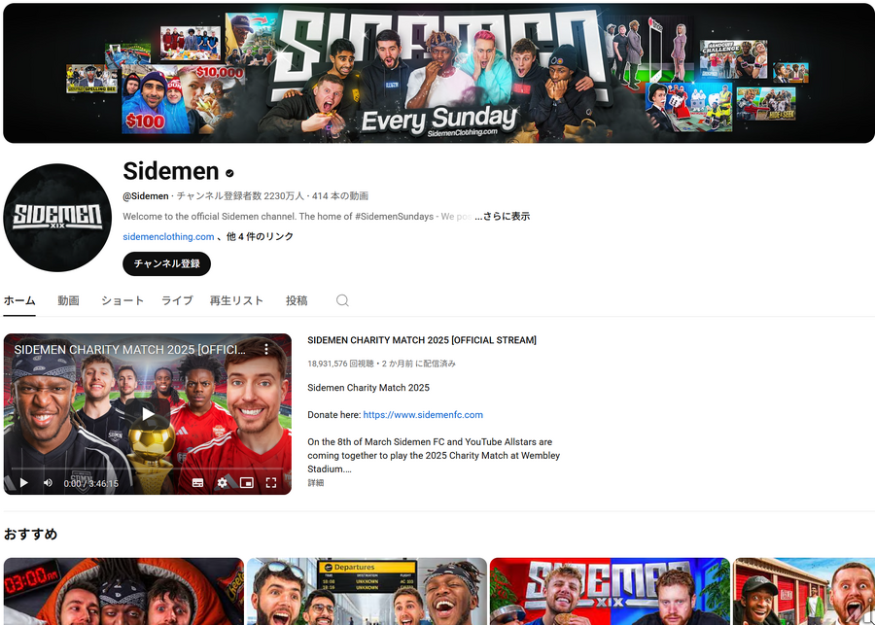The image size is (875, 625).
Task: Click the featured video overlay title text
Action: coord(130,350)
